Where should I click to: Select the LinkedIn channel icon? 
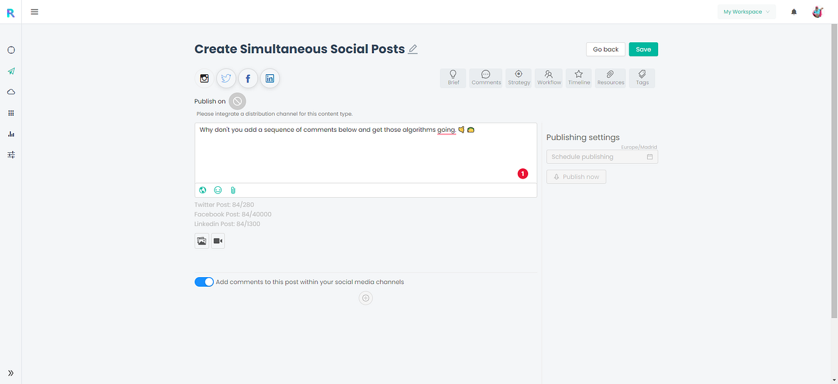pyautogui.click(x=270, y=79)
